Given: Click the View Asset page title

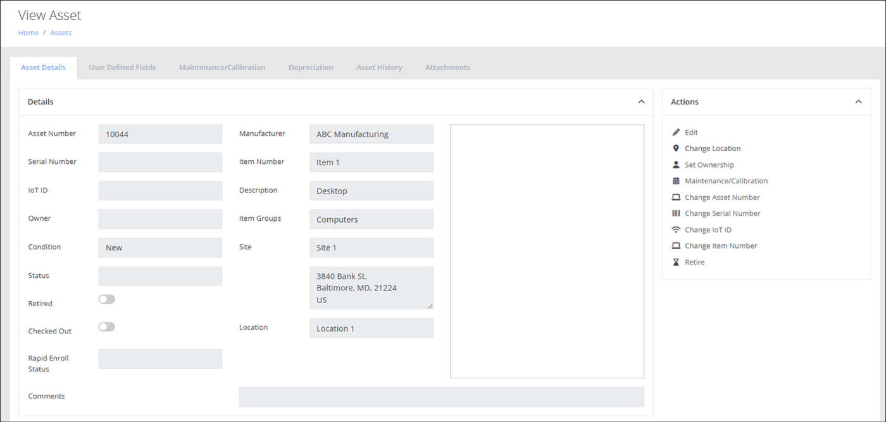Looking at the screenshot, I should pyautogui.click(x=49, y=15).
